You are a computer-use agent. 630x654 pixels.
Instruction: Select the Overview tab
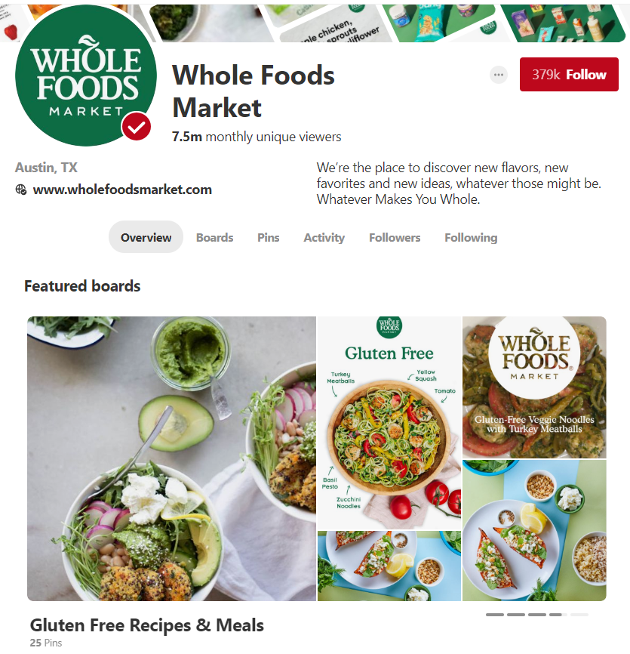pyautogui.click(x=146, y=237)
